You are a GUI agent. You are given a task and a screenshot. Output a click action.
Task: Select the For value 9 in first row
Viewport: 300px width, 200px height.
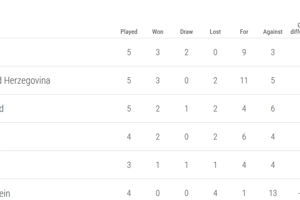[244, 52]
